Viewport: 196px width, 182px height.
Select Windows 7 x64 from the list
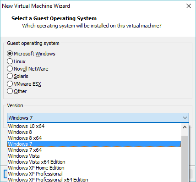(x=94, y=150)
